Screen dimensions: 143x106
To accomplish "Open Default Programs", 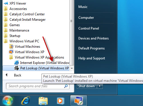I will coord(92,48).
